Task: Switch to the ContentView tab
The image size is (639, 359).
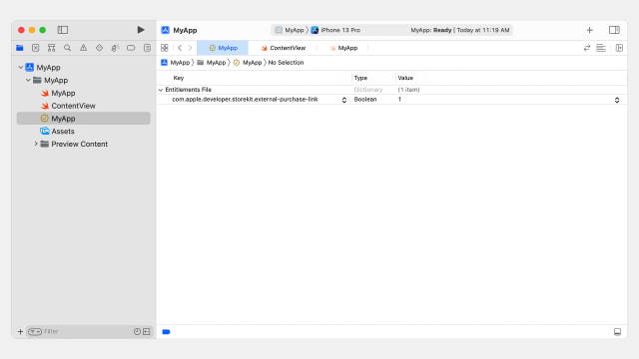Action: (x=284, y=48)
